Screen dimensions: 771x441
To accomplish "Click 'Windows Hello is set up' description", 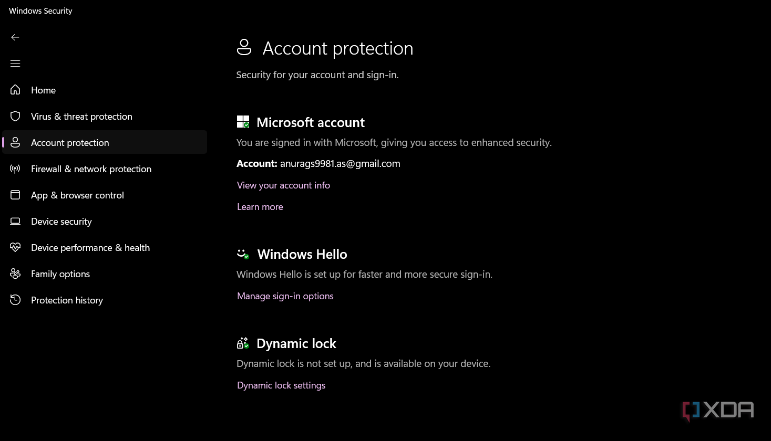I will coord(364,275).
